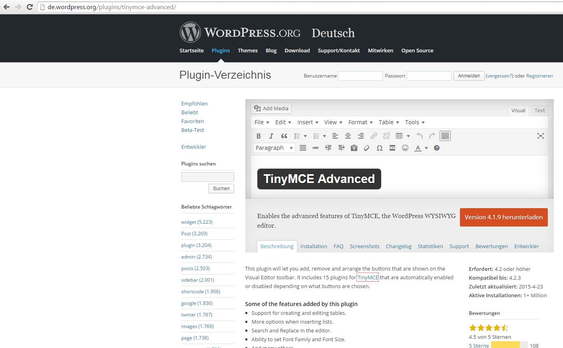Screen dimensions: 563x348
Task: Click the Omega special character icon
Action: (x=380, y=148)
